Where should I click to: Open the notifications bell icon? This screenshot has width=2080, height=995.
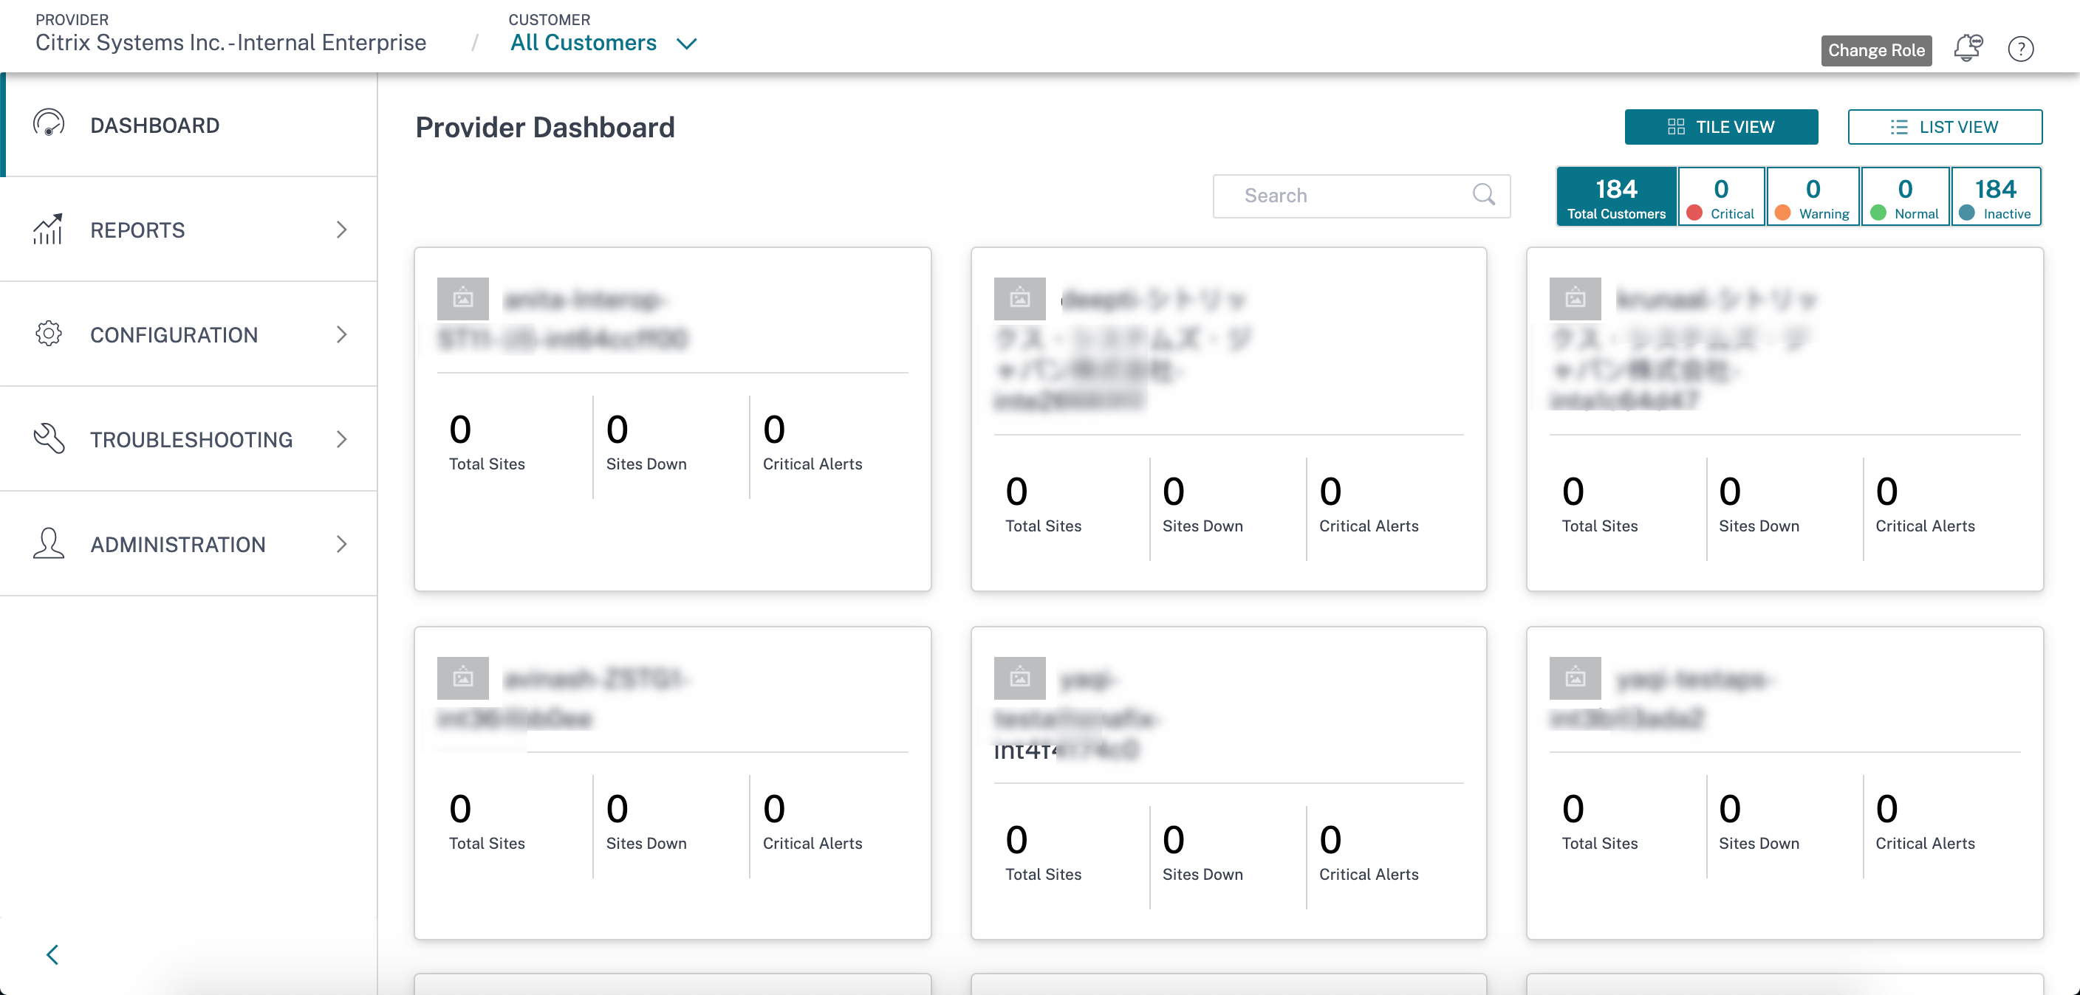[1968, 49]
